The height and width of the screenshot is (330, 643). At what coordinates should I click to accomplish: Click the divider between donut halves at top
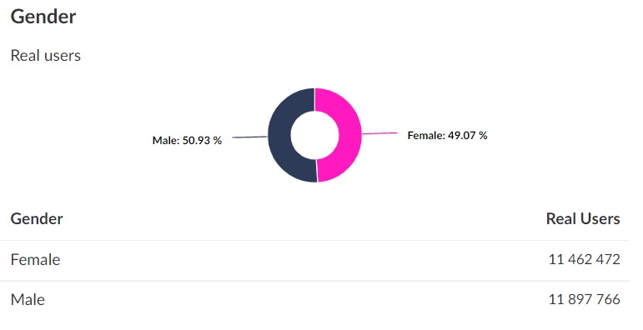[x=315, y=99]
